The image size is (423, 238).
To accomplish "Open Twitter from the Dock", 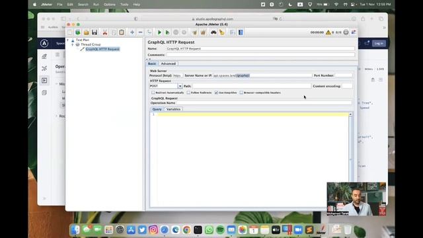I will tap(142, 230).
